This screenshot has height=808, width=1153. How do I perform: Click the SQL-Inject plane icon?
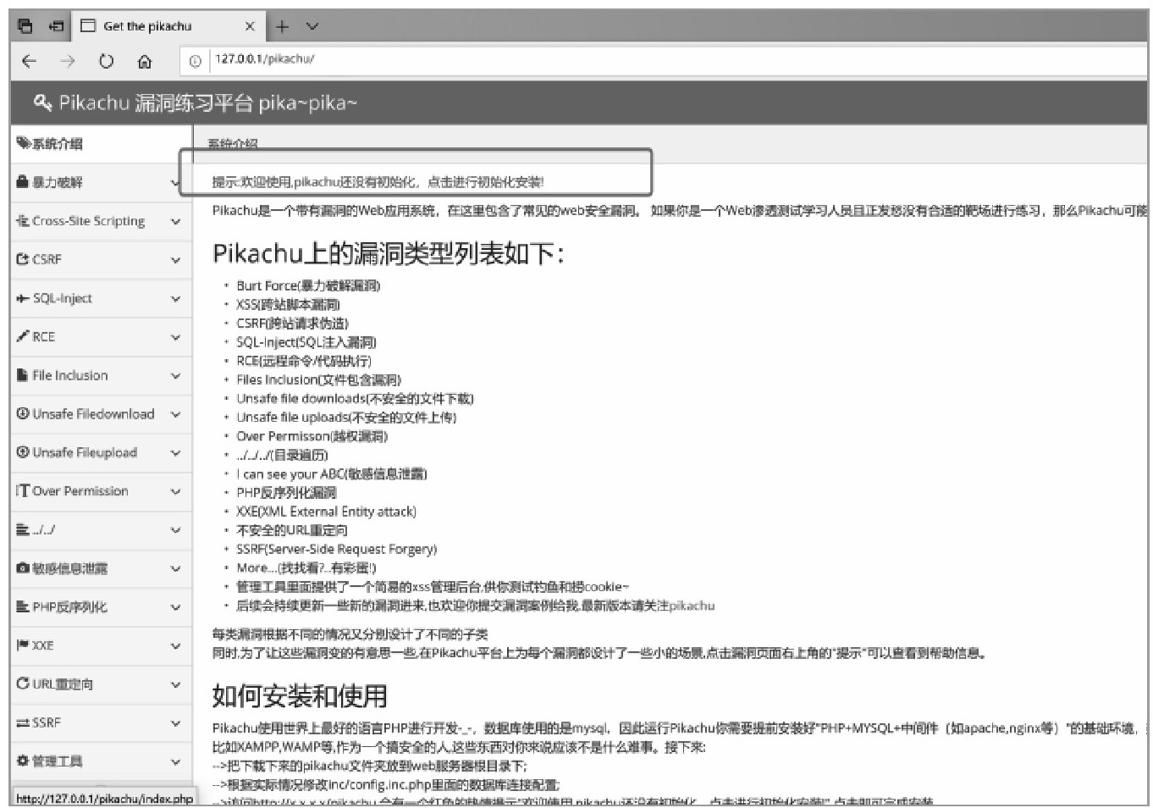point(23,298)
